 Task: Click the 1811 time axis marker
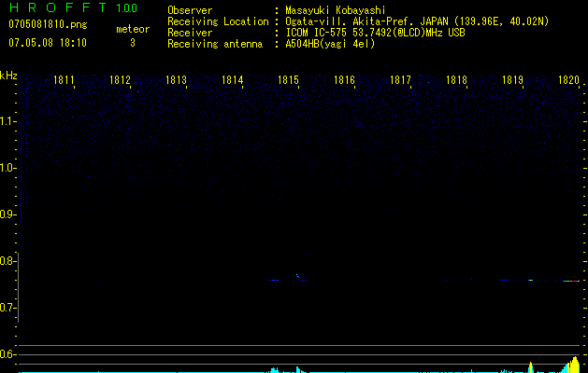64,80
